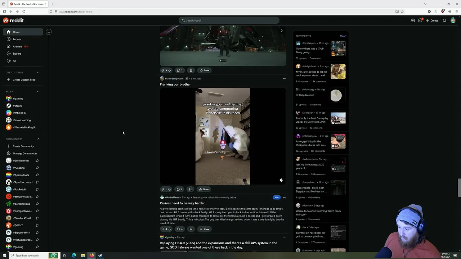Upvote the Revives need to be harder post
The image size is (461, 259).
[x=163, y=229]
